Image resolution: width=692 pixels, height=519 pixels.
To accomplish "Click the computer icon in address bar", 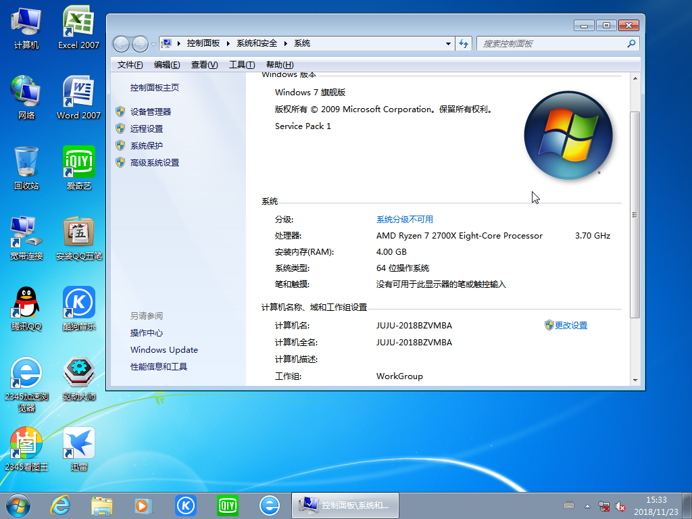I will point(166,43).
